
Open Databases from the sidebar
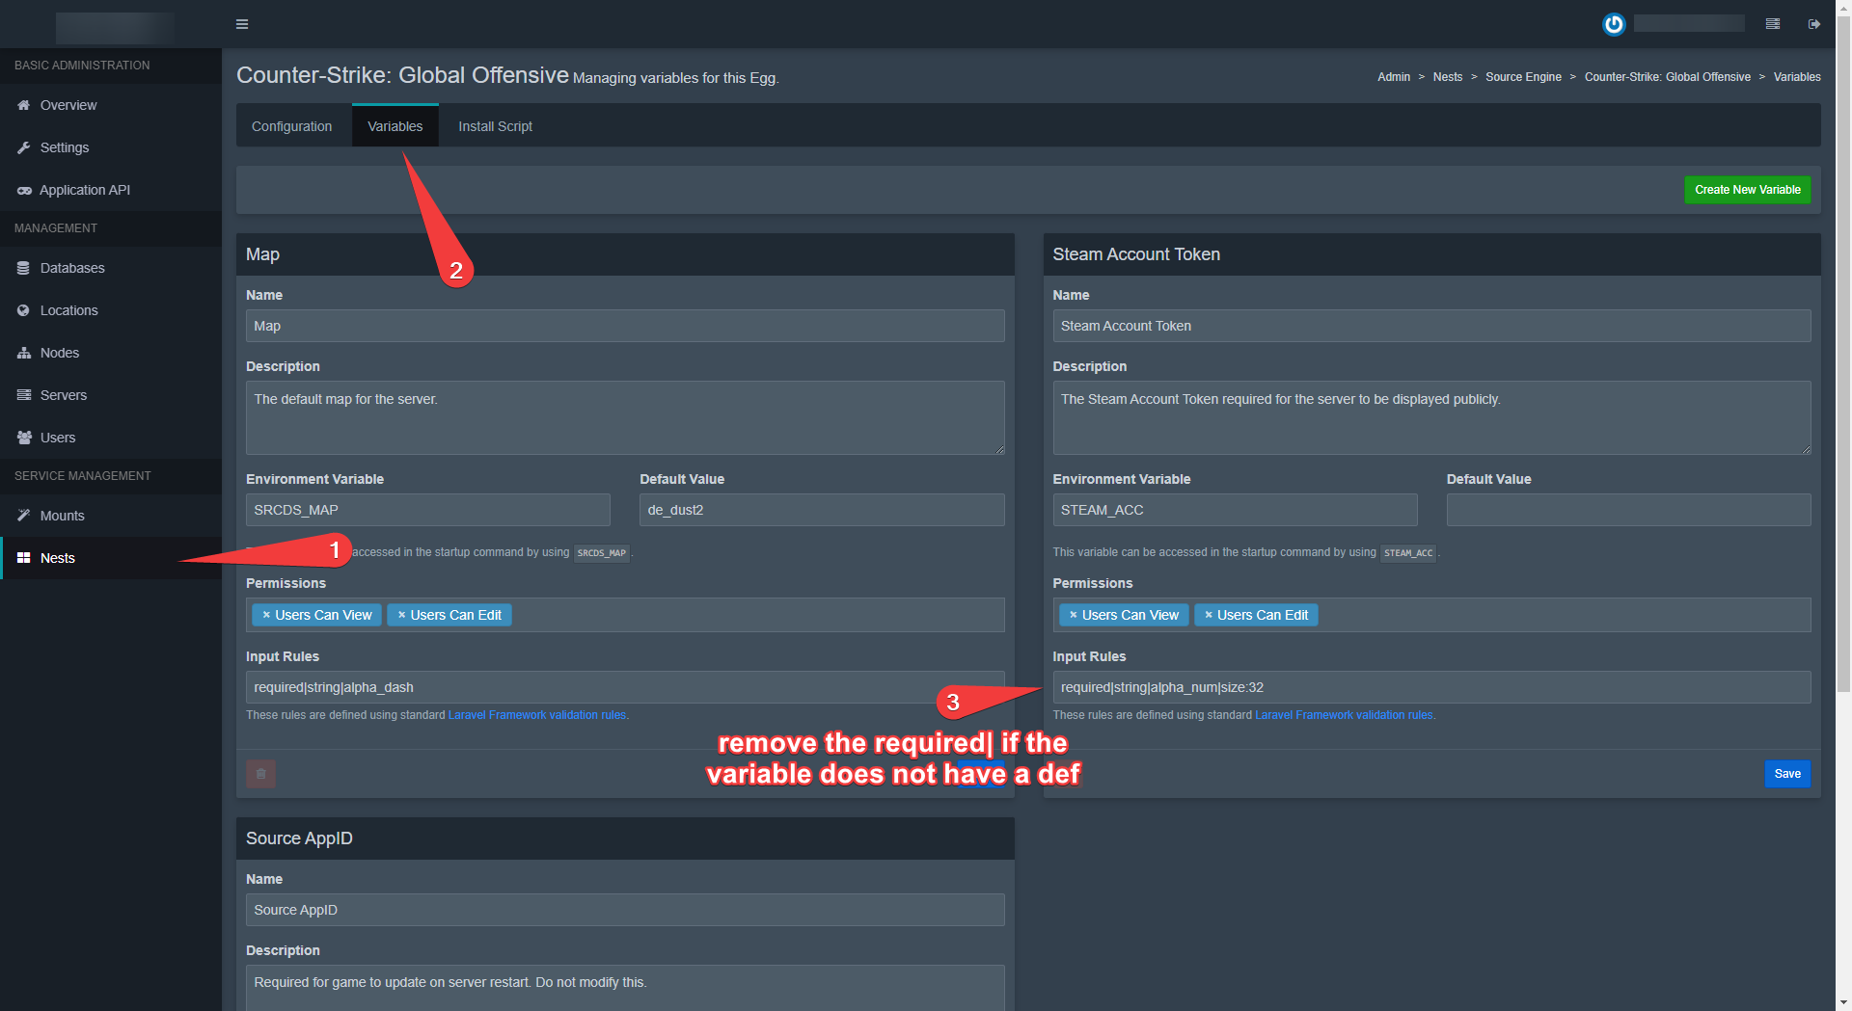(x=71, y=268)
